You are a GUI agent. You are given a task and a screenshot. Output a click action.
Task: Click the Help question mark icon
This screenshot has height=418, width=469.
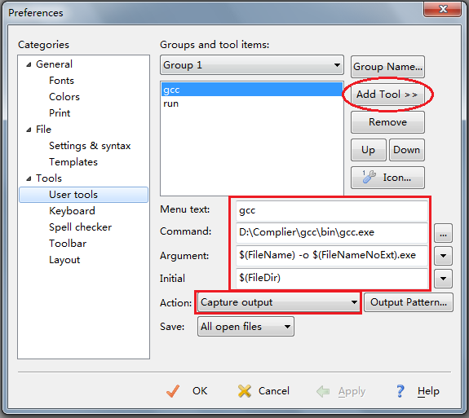[400, 391]
